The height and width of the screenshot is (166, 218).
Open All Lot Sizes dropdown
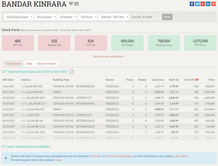[45, 17]
